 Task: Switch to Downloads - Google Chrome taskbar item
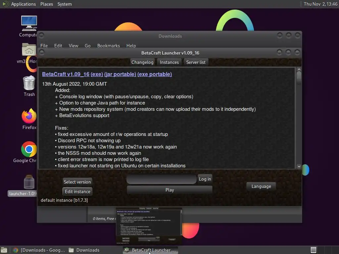(39, 250)
